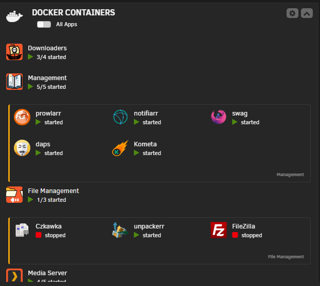
Task: Click the green play icon beside prowlarr status
Action: [x=38, y=122]
